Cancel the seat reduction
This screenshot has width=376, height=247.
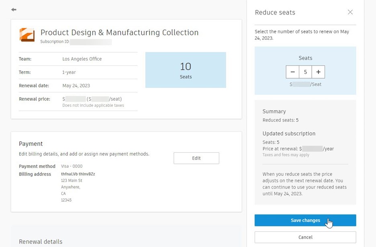coord(305,237)
